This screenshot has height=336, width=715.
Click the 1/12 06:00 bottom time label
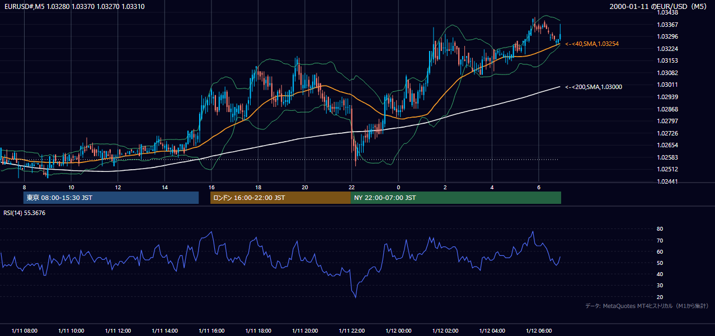(539, 330)
